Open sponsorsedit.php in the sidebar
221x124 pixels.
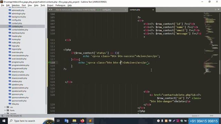click(19, 101)
